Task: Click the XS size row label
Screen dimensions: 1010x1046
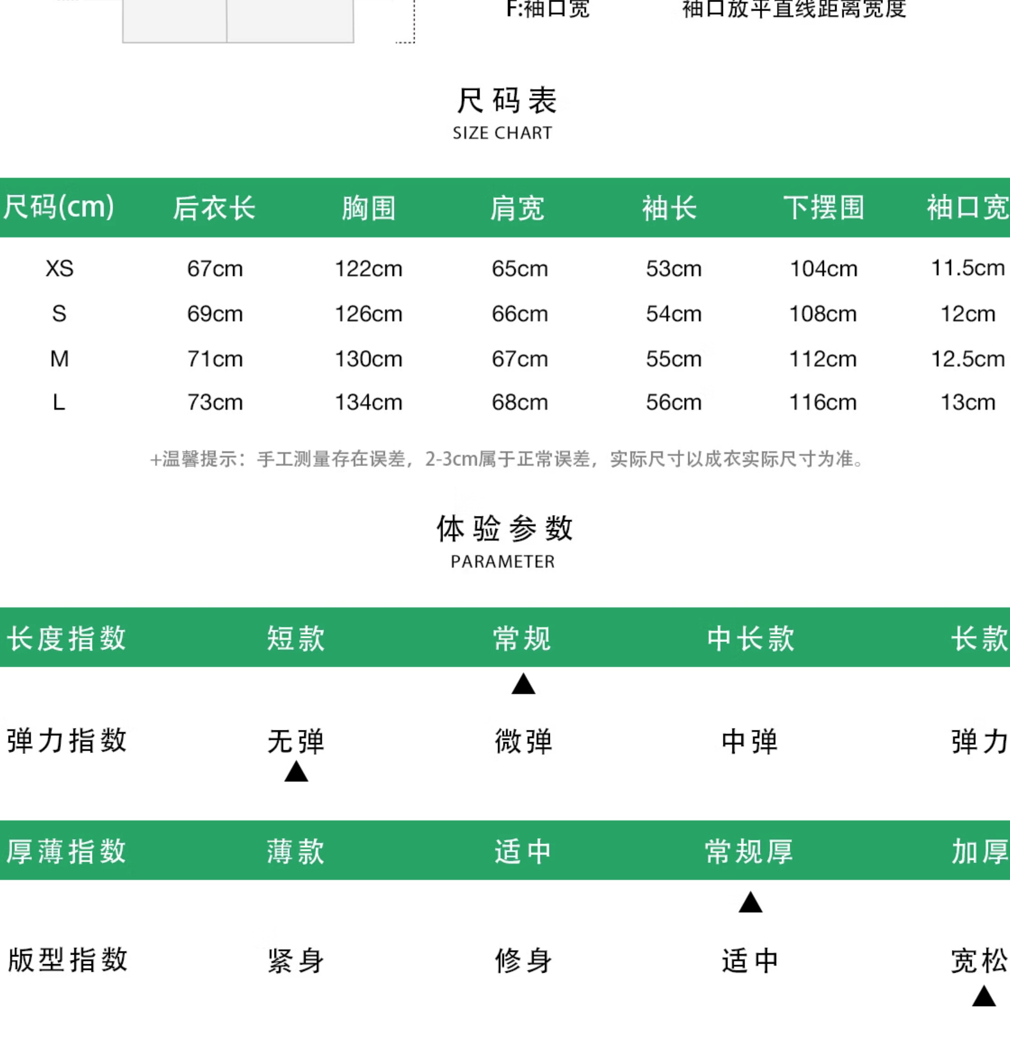Action: [59, 268]
